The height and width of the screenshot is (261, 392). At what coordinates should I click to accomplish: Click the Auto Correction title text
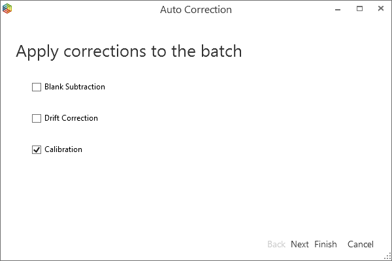(x=196, y=10)
